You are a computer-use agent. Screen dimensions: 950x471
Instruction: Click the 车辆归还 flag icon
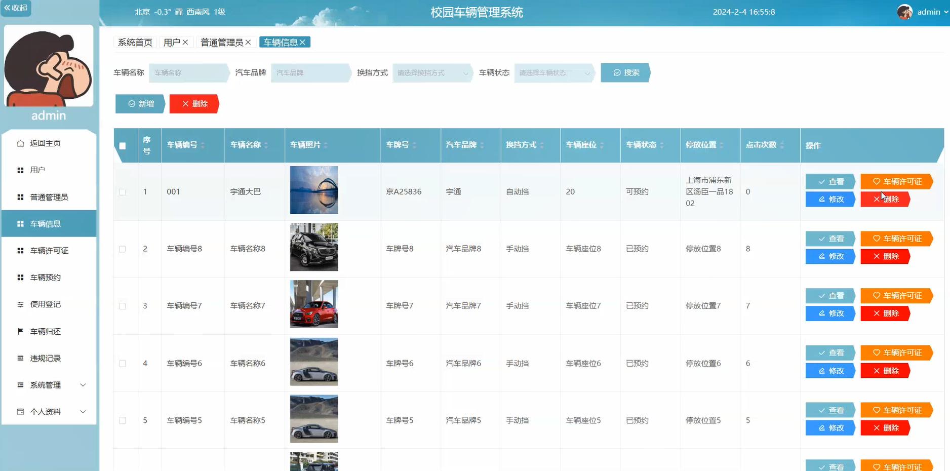click(x=20, y=331)
